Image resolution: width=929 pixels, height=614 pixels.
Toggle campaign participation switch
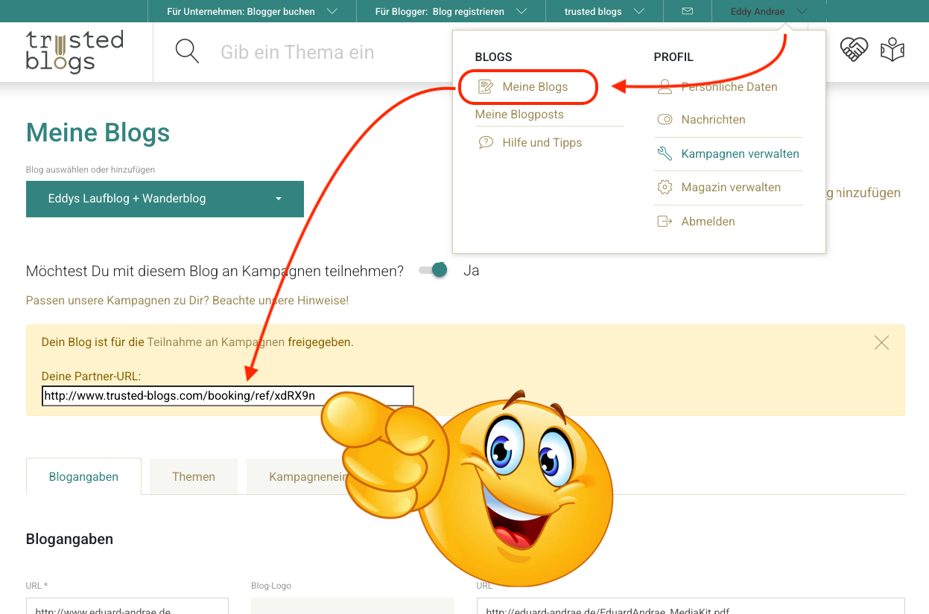click(x=434, y=270)
